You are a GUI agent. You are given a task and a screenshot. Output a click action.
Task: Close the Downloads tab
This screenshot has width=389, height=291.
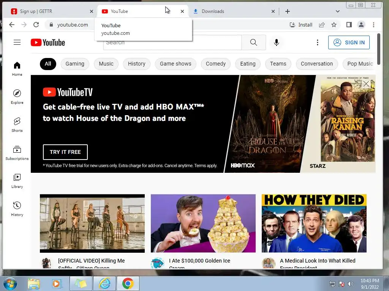(273, 11)
